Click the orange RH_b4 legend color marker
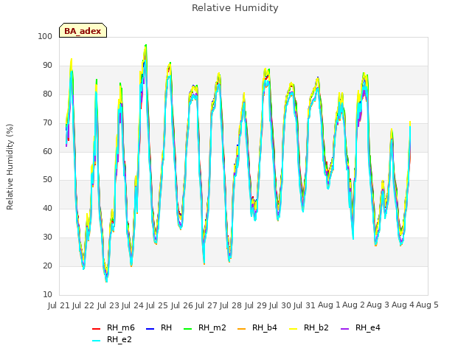 click(x=241, y=329)
